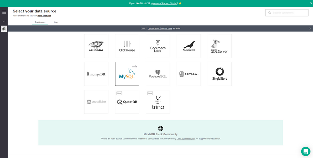The image size is (313, 158).
Task: Focus the Search connectors field
Action: (x=287, y=13)
